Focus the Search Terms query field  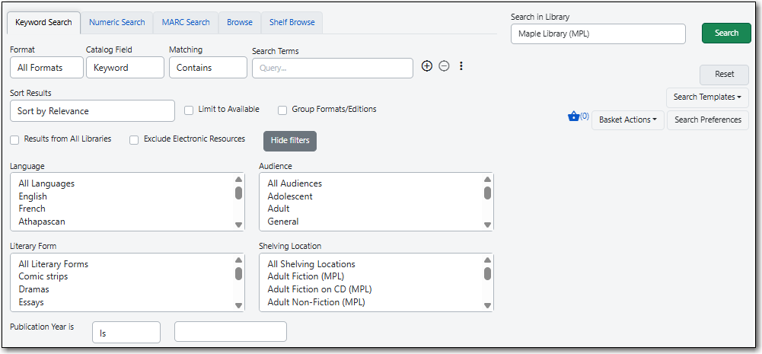(333, 68)
